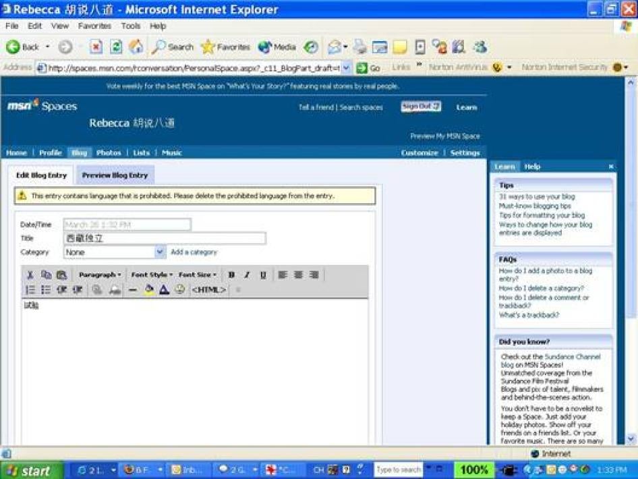Click the Cut scissors icon in editor toolbar
This screenshot has width=638, height=479.
click(x=30, y=275)
